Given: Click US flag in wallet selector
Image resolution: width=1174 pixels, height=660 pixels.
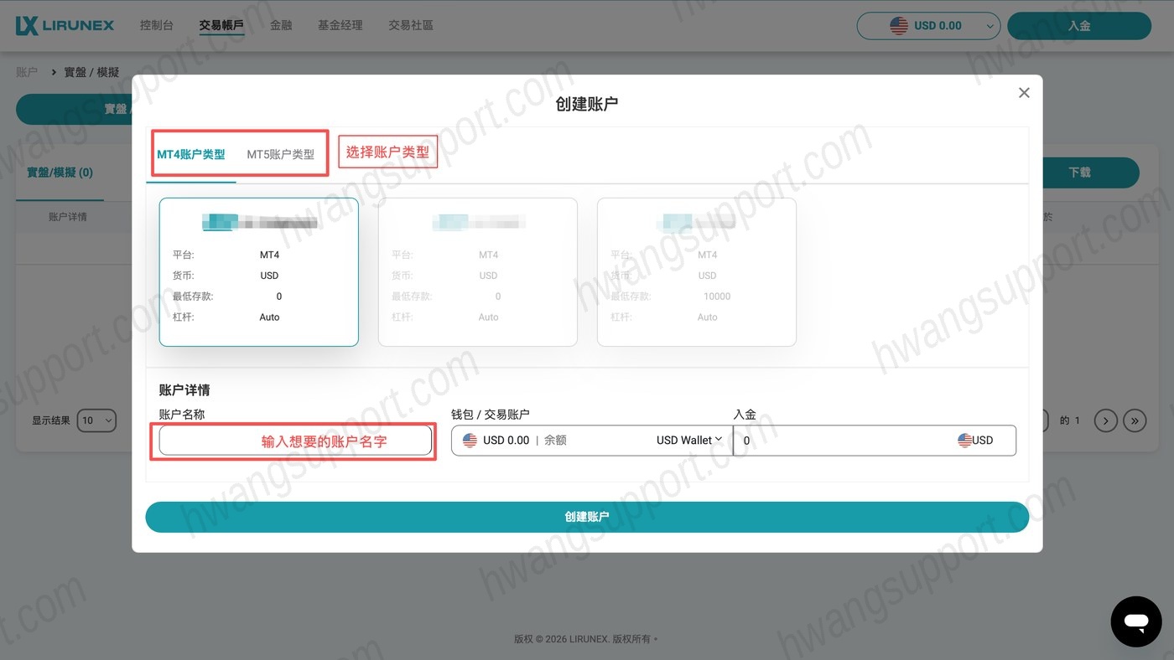Looking at the screenshot, I should [470, 440].
